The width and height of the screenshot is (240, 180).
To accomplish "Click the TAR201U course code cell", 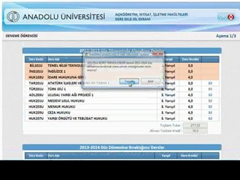I will pos(36,83).
